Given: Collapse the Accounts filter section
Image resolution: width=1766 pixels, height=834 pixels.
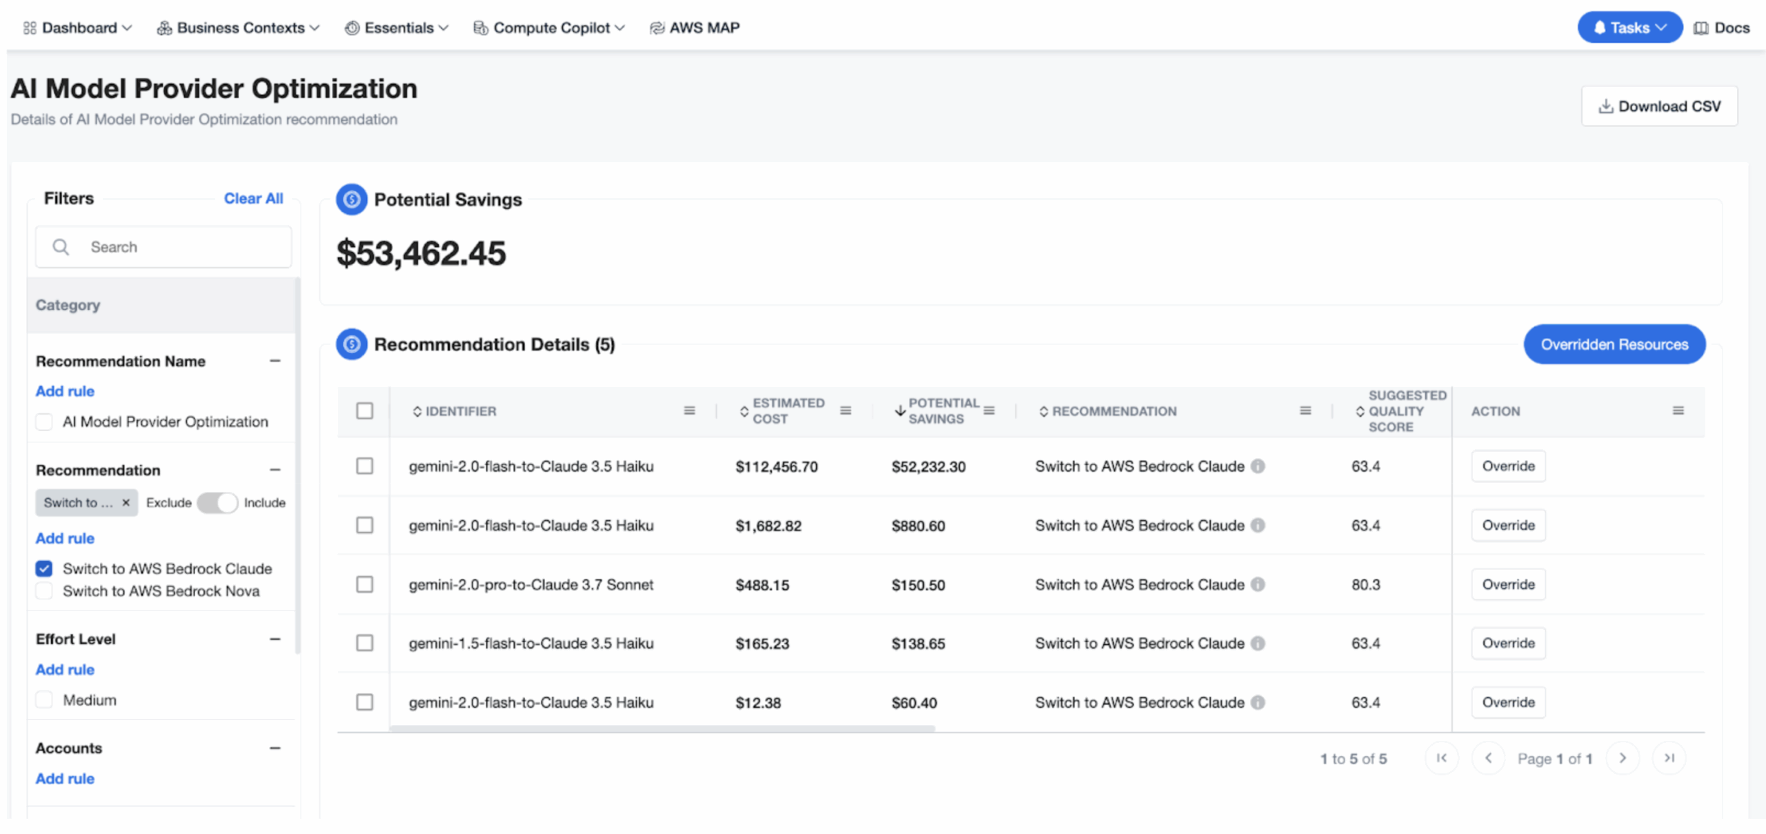Looking at the screenshot, I should pyautogui.click(x=275, y=748).
